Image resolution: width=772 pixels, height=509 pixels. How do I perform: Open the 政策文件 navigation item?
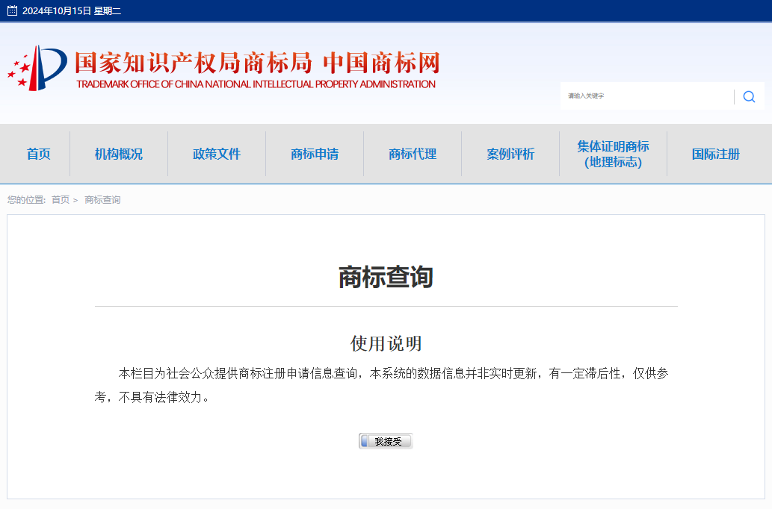tap(217, 154)
